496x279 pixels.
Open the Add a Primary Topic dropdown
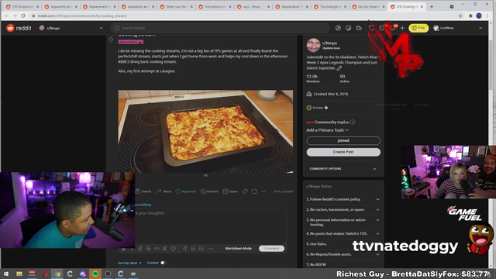(327, 130)
